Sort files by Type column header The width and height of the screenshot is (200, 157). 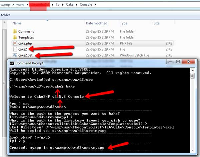coord(123,23)
